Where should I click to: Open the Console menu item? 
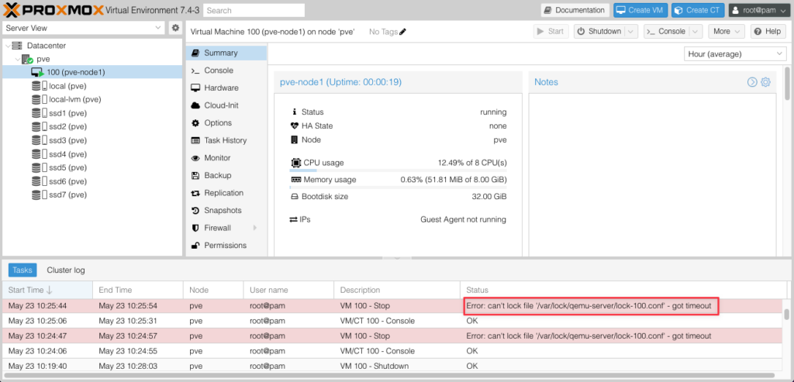226,71
